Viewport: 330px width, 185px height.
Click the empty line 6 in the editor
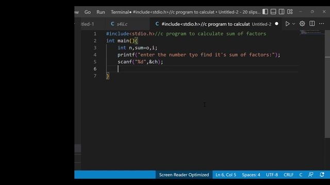pyautogui.click(x=202, y=69)
